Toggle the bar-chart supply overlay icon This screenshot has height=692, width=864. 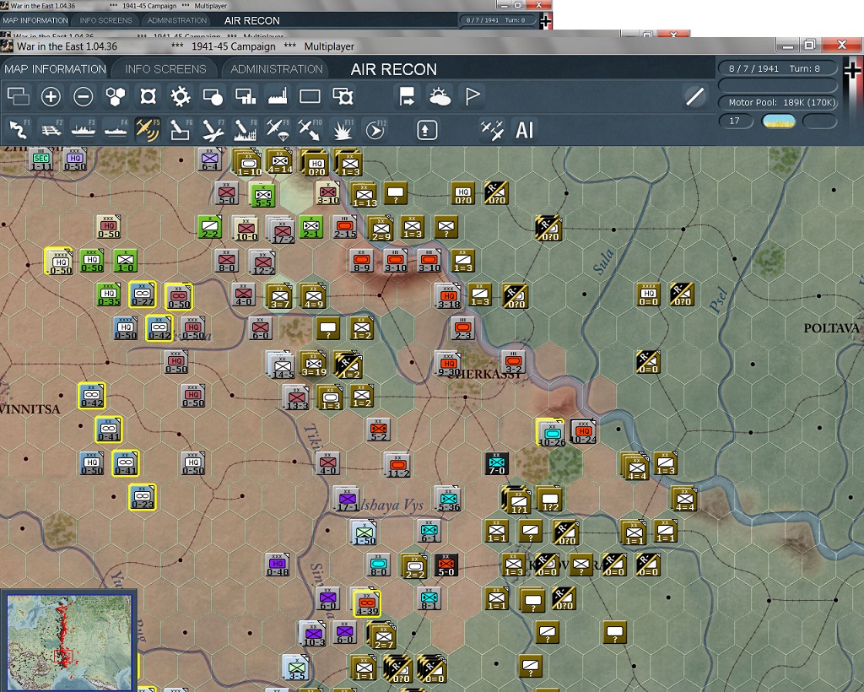point(246,97)
